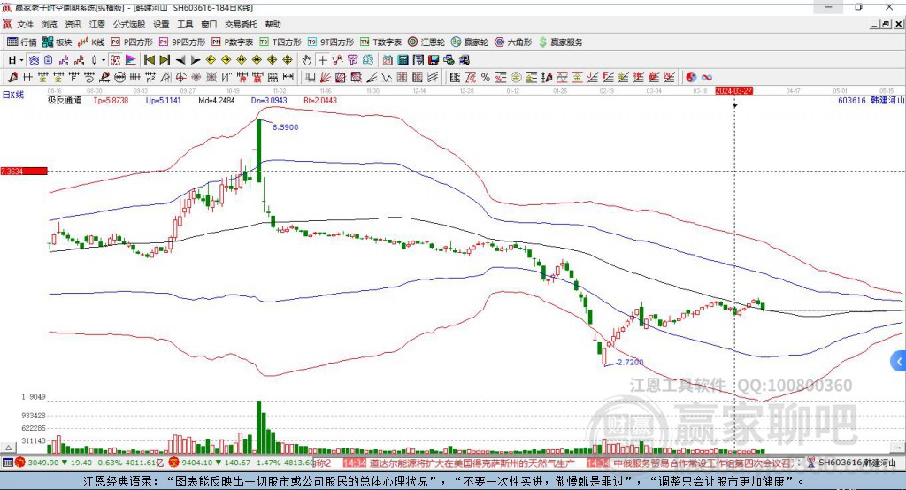
Task: Open the 帮助 menu
Action: coord(273,24)
